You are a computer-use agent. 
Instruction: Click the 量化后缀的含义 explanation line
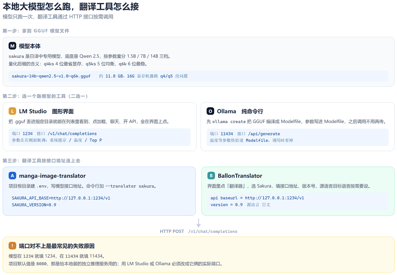(78, 64)
